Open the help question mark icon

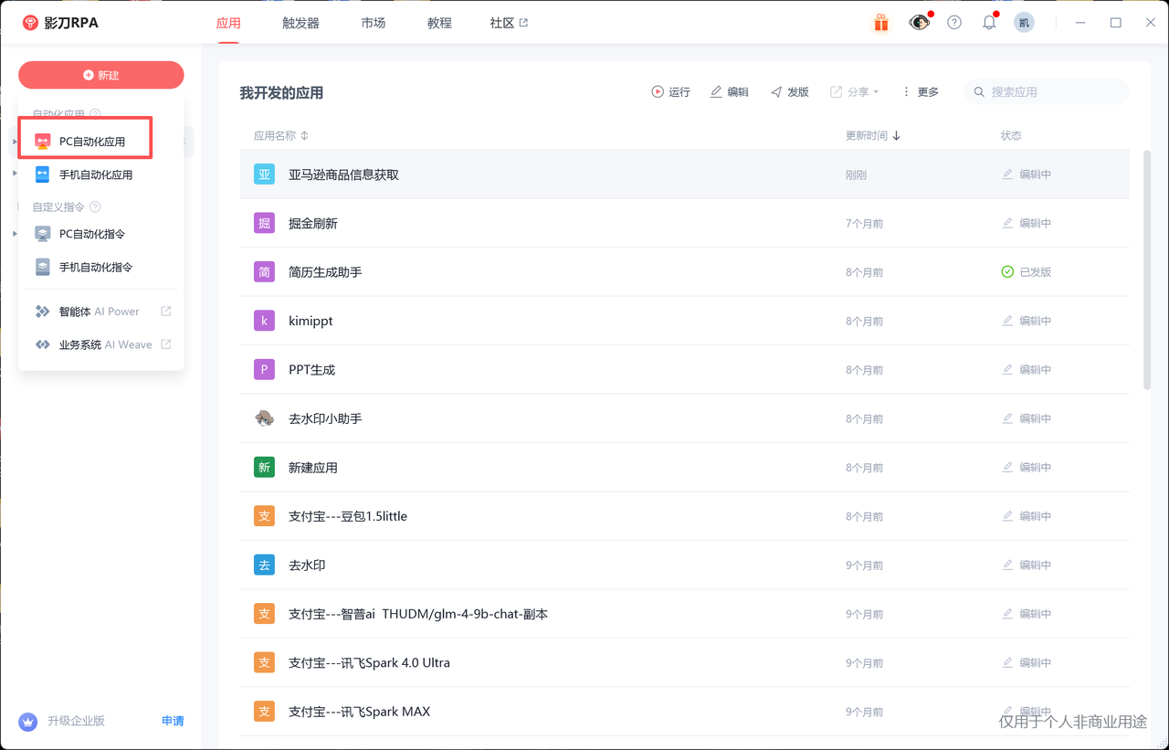pyautogui.click(x=954, y=23)
